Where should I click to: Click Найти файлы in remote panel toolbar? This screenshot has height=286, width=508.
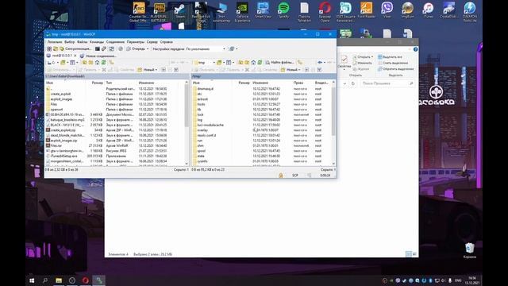point(279,62)
